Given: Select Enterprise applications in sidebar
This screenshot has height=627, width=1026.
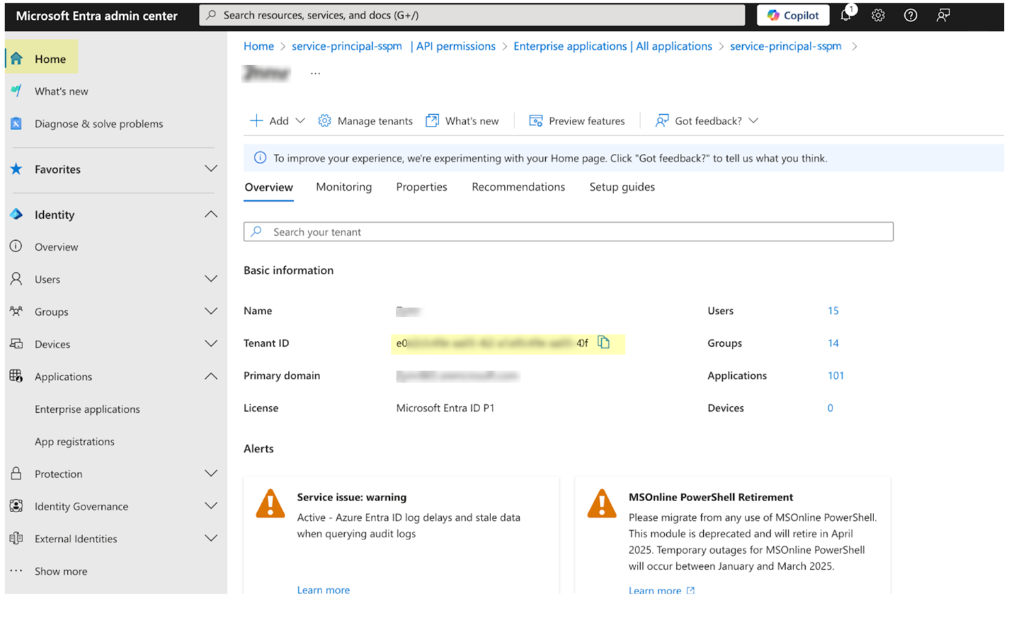Looking at the screenshot, I should pos(87,409).
